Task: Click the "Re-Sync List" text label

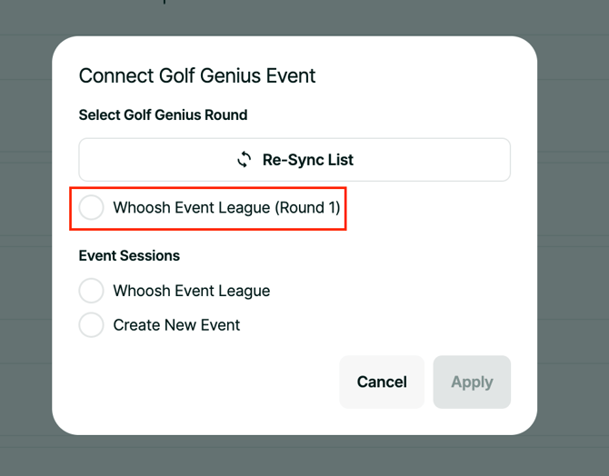Action: (x=308, y=160)
